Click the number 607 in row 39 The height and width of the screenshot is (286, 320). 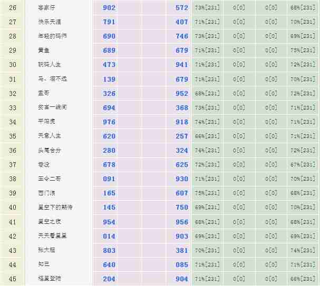(181, 193)
